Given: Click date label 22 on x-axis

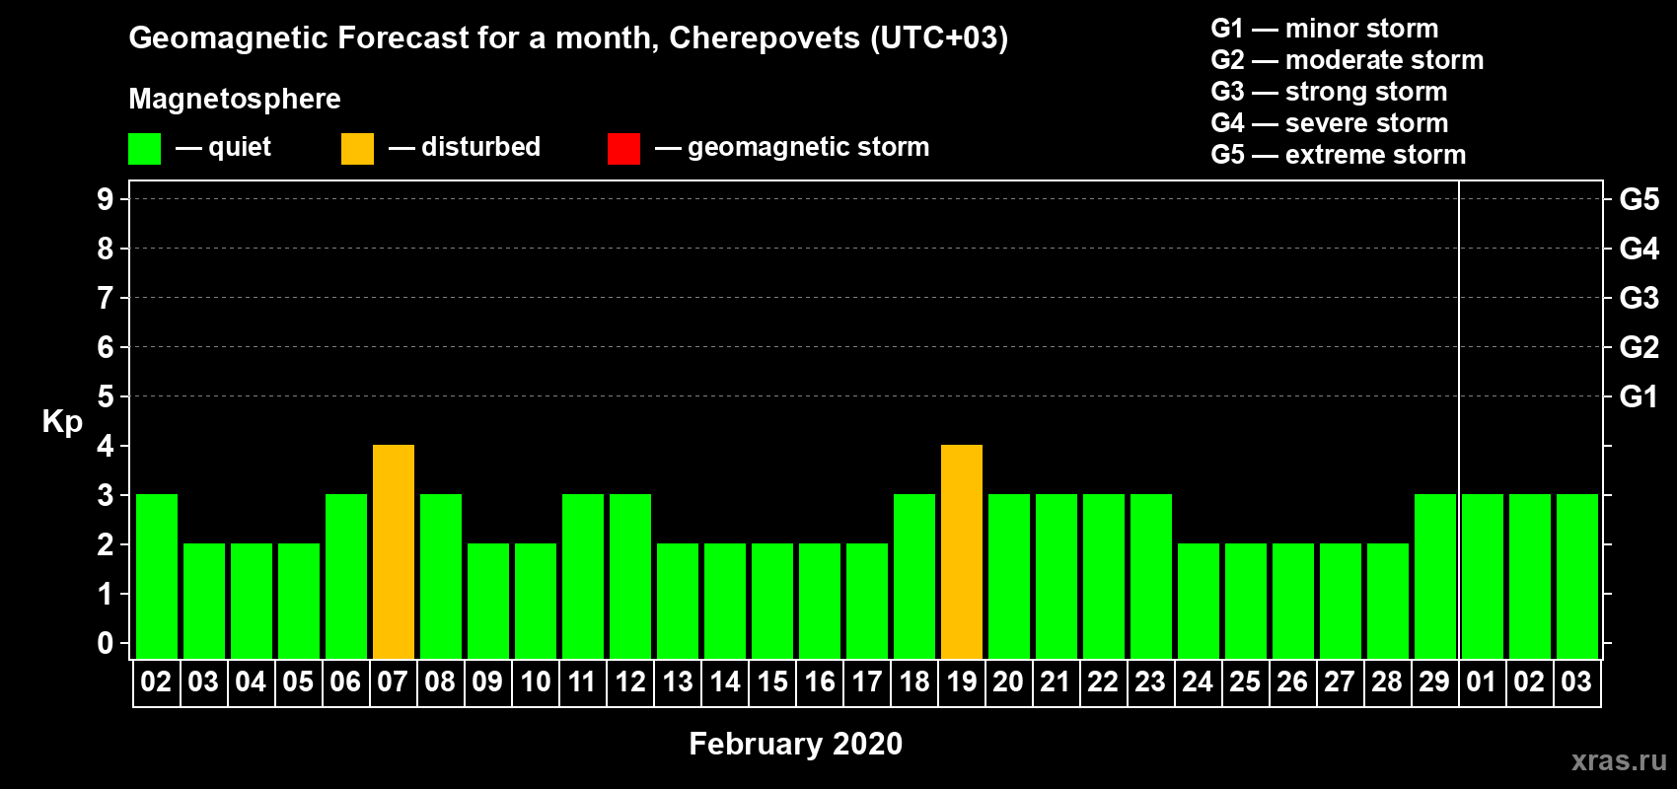Looking at the screenshot, I should point(1103,681).
